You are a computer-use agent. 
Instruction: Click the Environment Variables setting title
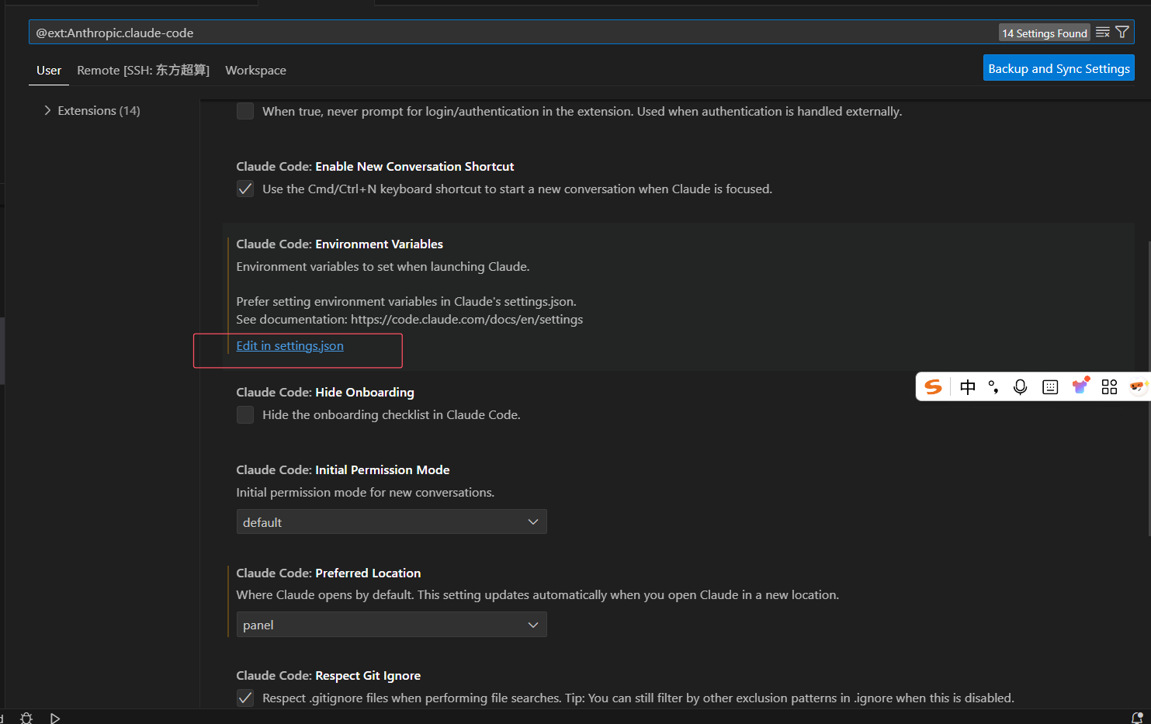[340, 244]
